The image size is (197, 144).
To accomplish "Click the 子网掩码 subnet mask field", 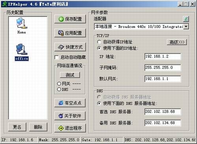I will (163, 68).
